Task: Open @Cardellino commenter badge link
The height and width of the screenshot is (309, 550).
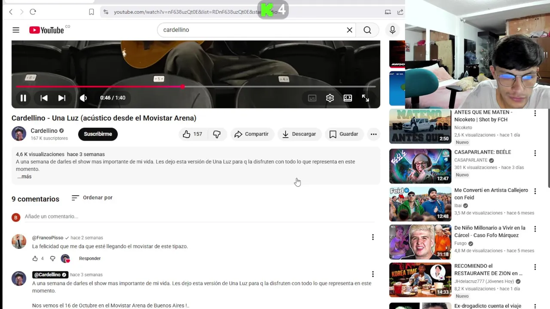Action: [x=50, y=275]
